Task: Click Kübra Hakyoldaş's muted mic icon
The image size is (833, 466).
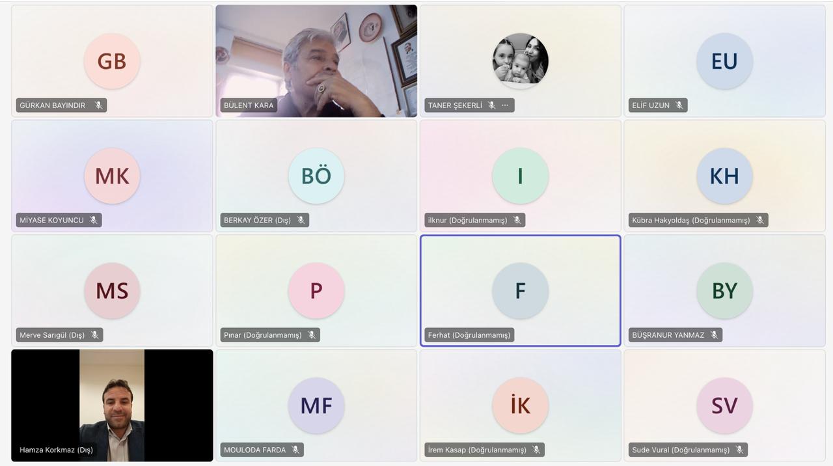Action: point(759,220)
